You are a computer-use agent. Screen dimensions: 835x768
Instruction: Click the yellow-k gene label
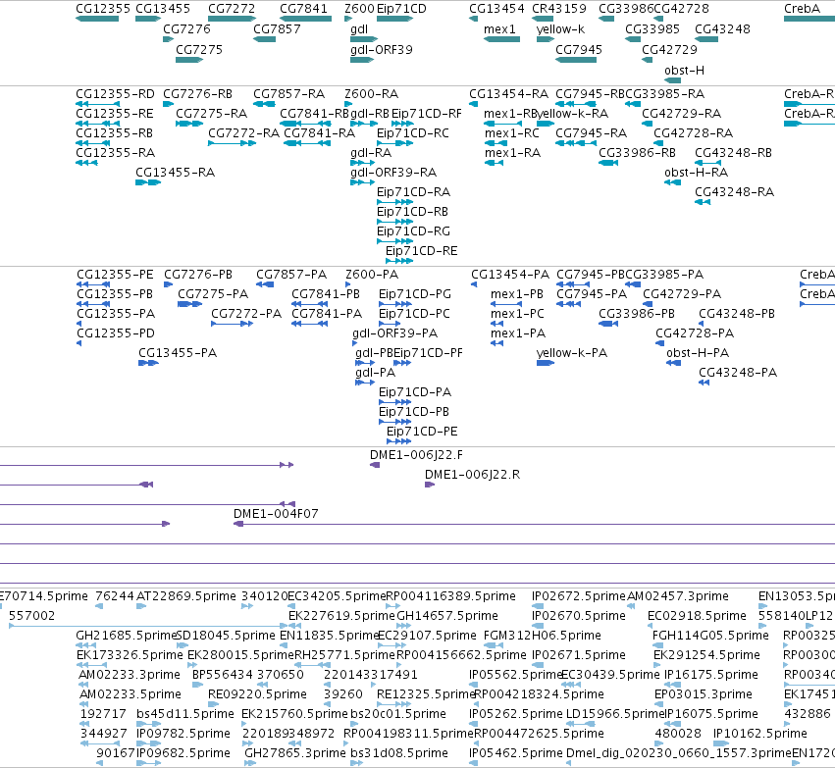(x=560, y=28)
